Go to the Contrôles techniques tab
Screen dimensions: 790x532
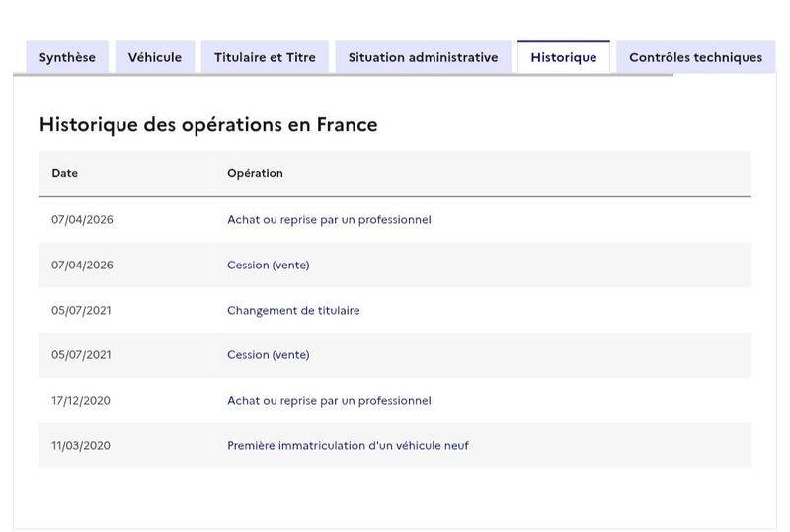696,57
